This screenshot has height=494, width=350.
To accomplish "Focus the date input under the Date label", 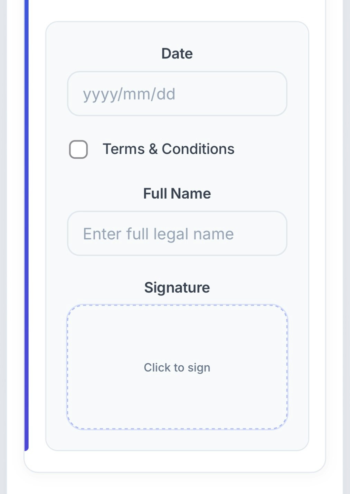I will (x=177, y=94).
